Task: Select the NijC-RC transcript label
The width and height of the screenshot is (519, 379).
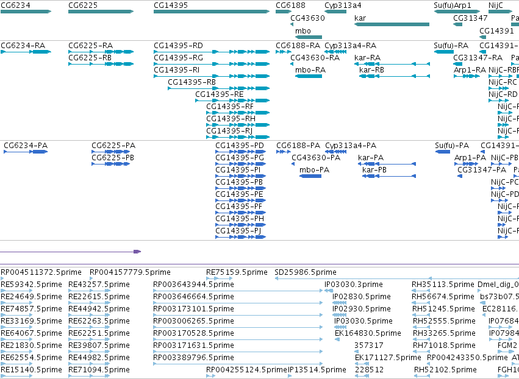Action: point(503,82)
